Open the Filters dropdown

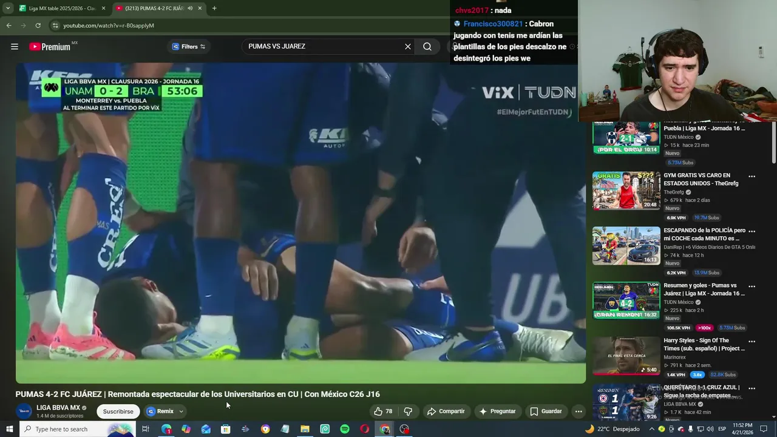click(x=188, y=47)
